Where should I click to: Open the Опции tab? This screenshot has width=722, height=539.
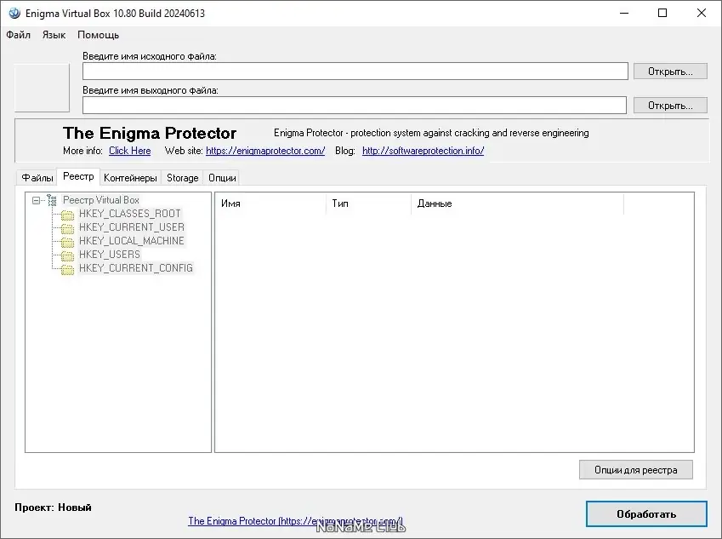pyautogui.click(x=222, y=178)
